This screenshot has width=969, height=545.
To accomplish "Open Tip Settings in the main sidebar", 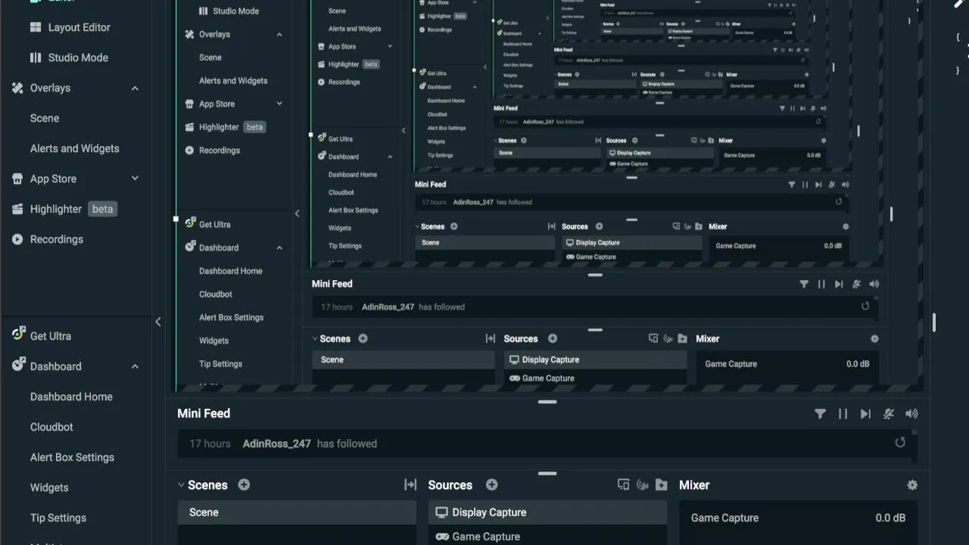I will click(58, 518).
